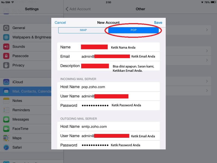Viewport: 217px width, 163px height.
Task: Save the new mail account
Action: pos(158,23)
